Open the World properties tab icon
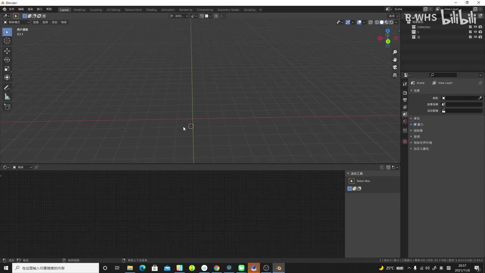485x273 pixels. pos(405,121)
